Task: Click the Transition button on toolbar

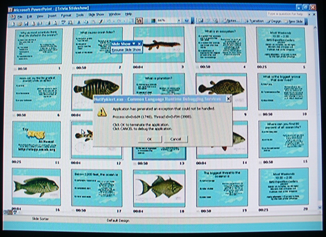Action: pos(255,21)
